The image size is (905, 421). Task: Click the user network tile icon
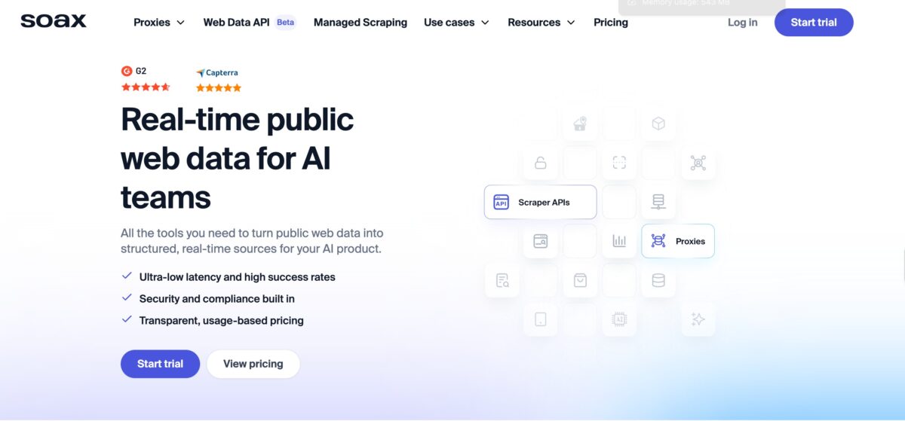click(698, 163)
